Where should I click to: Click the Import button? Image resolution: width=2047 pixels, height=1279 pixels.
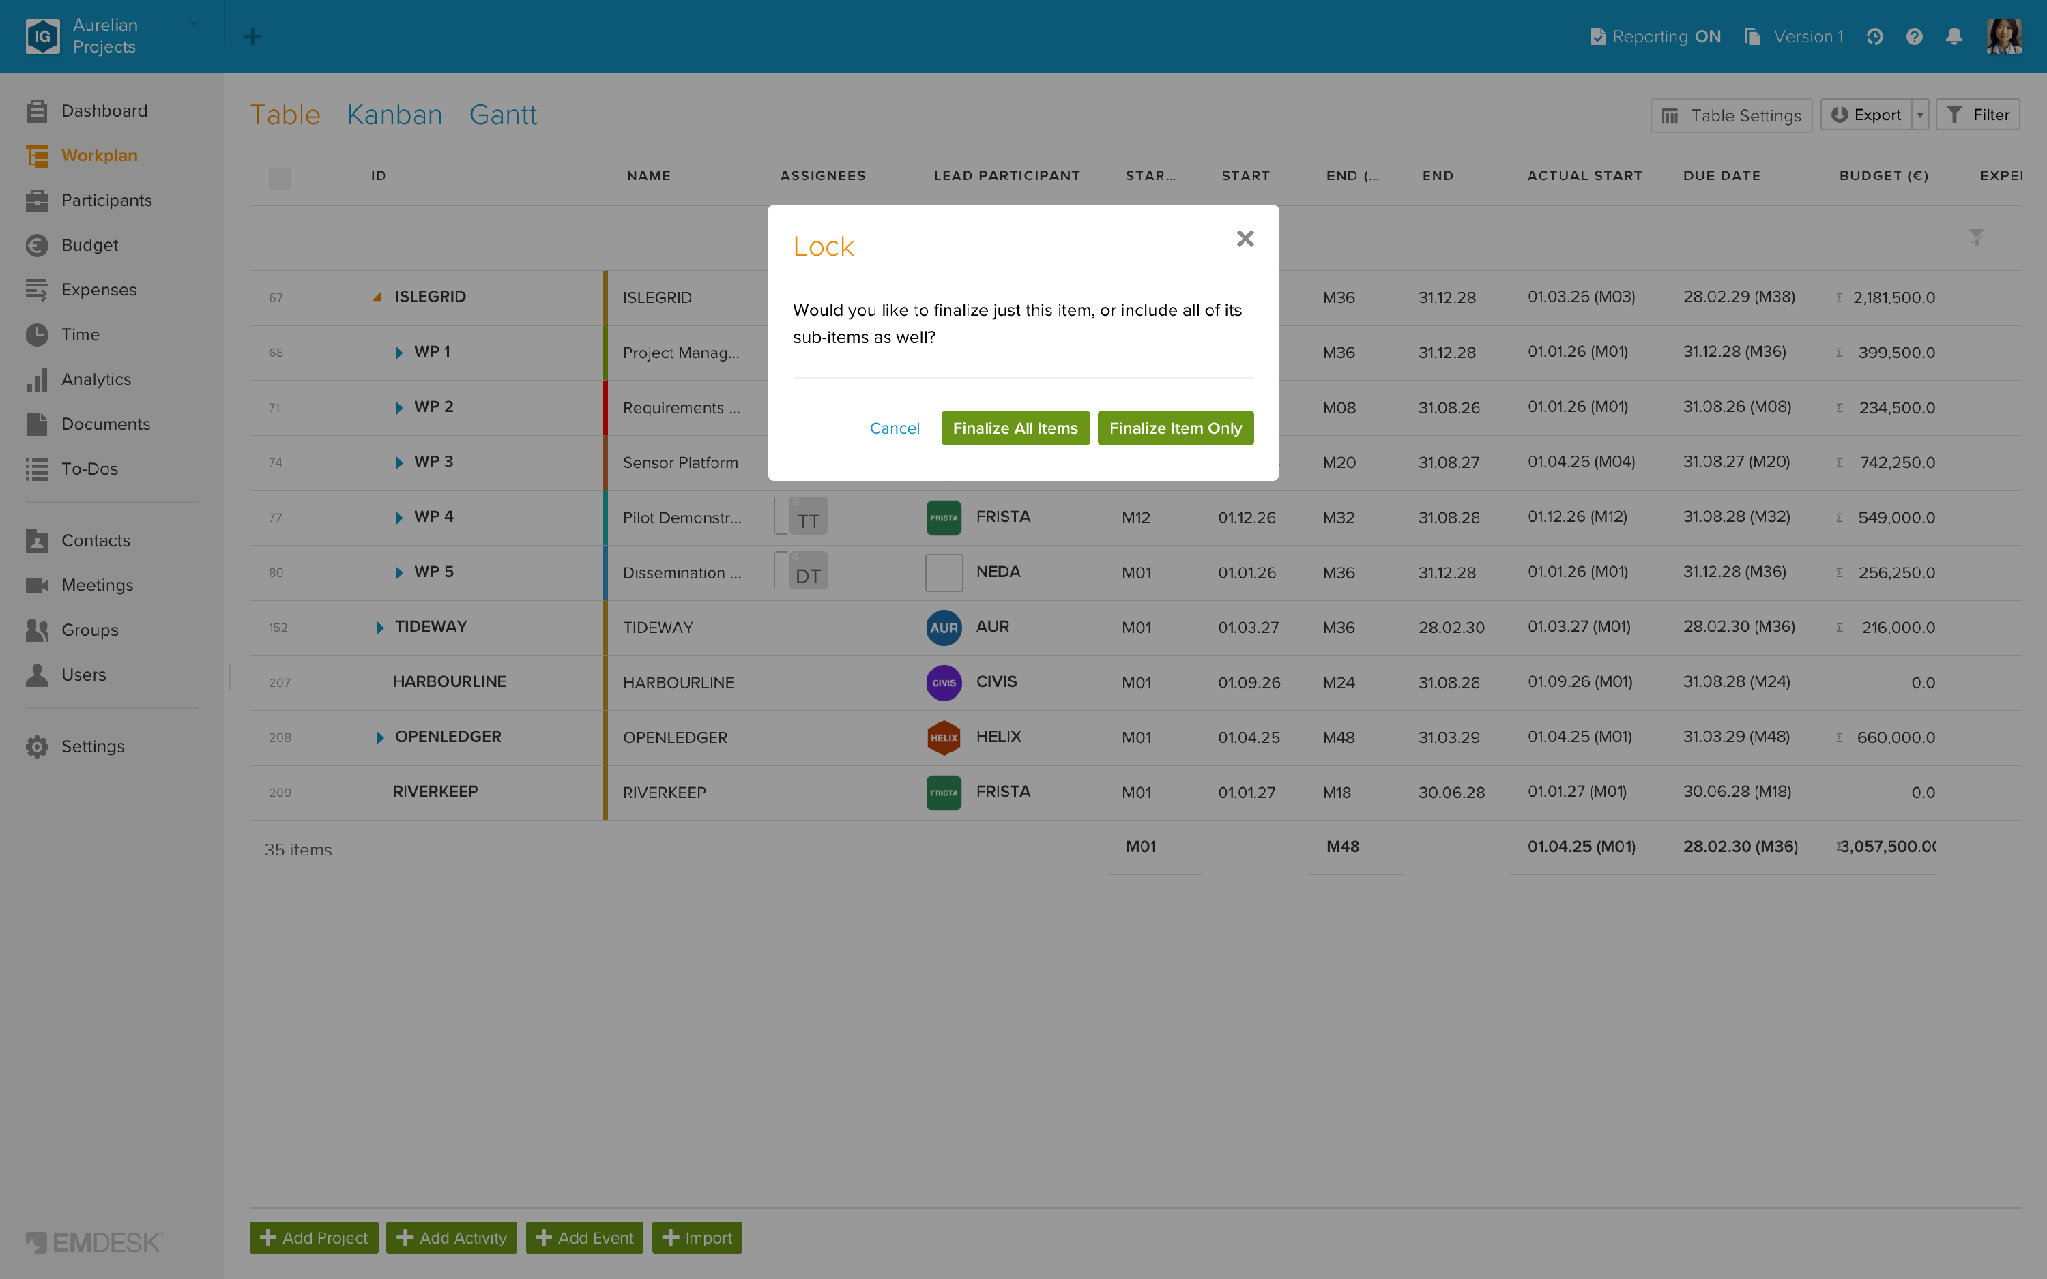click(x=697, y=1237)
